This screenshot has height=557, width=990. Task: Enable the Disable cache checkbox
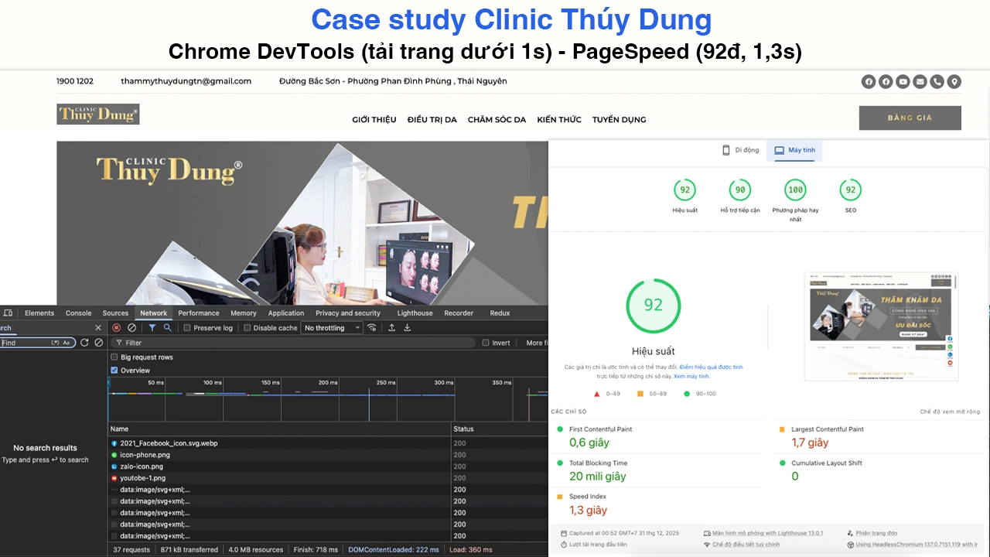[246, 327]
